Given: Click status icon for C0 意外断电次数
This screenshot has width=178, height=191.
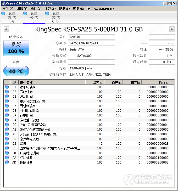Looking at the screenshot, I should [x=7, y=139].
